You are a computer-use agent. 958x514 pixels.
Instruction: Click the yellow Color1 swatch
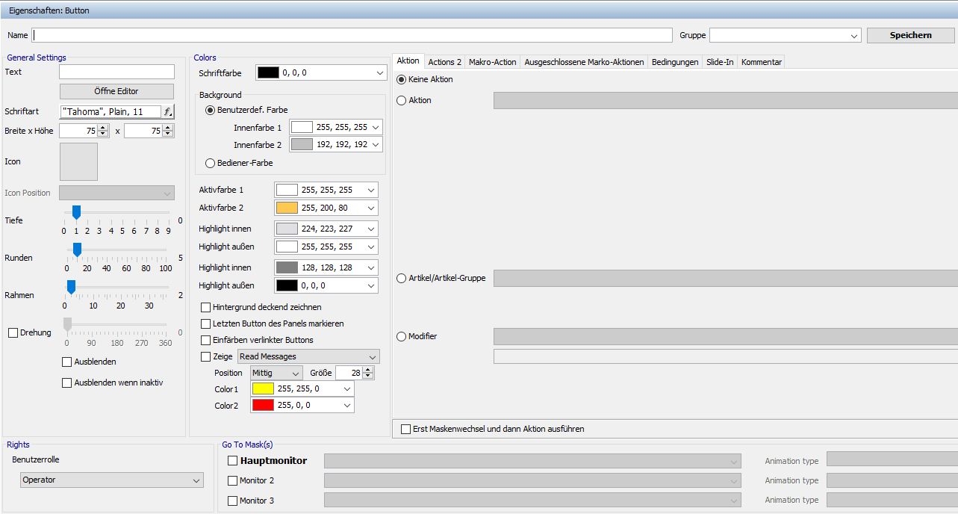(263, 388)
